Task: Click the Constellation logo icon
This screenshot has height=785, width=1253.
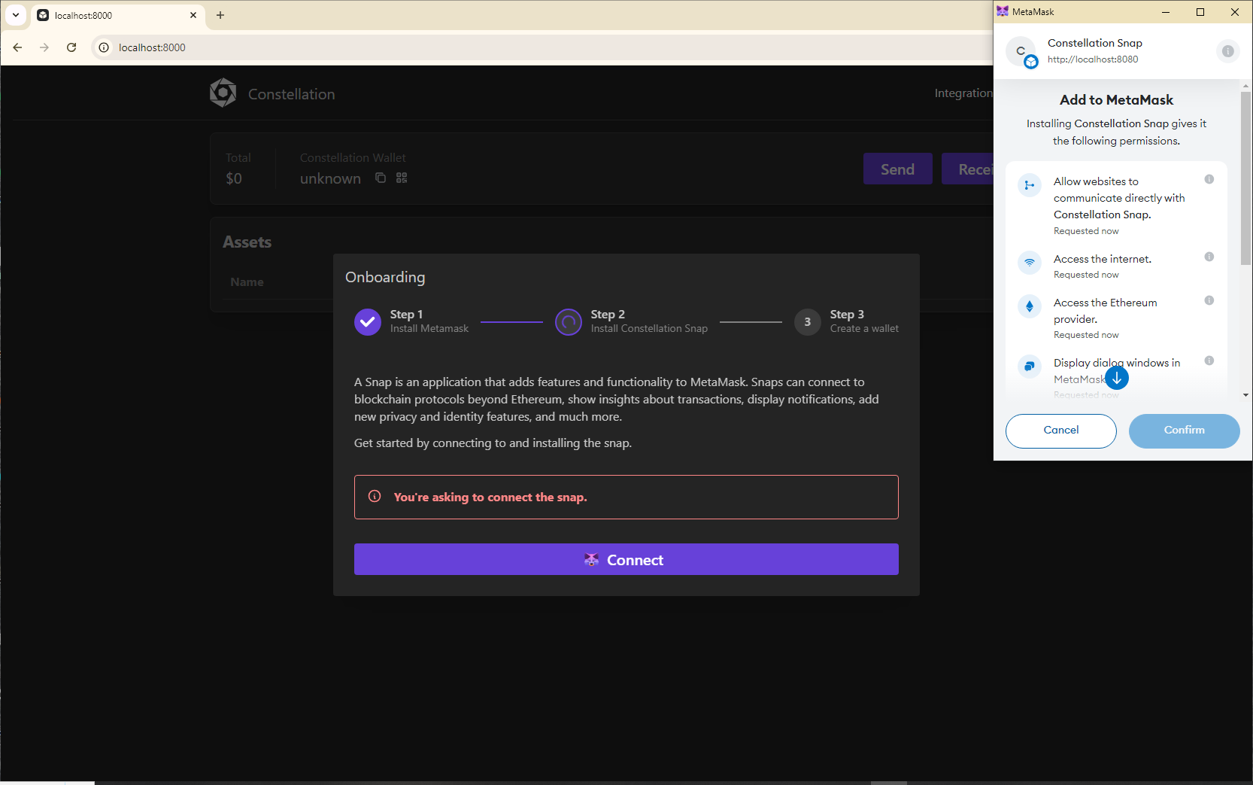Action: 223,93
